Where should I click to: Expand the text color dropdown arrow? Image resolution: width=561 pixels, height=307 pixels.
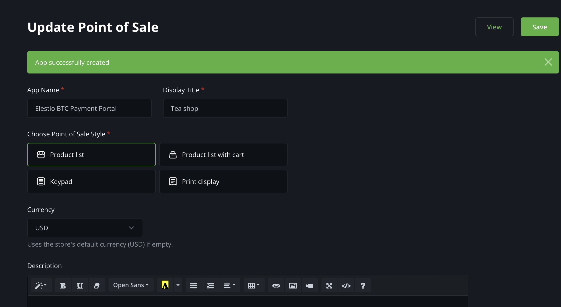coord(178,285)
